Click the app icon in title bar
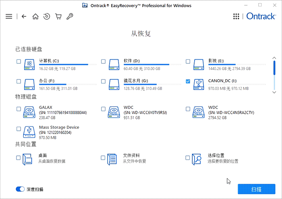 click(x=85, y=5)
